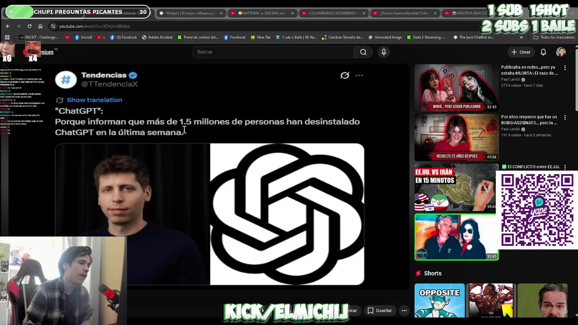The height and width of the screenshot is (325, 578).
Task: Open options menu for Publicaba en redes video
Action: [565, 68]
